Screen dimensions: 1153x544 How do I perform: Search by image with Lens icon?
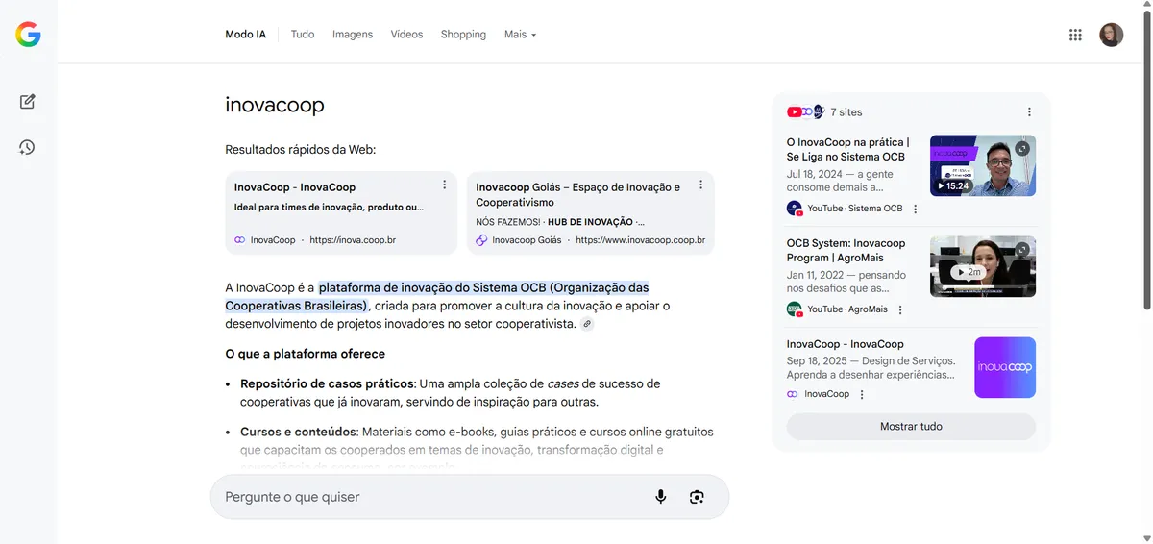click(697, 497)
